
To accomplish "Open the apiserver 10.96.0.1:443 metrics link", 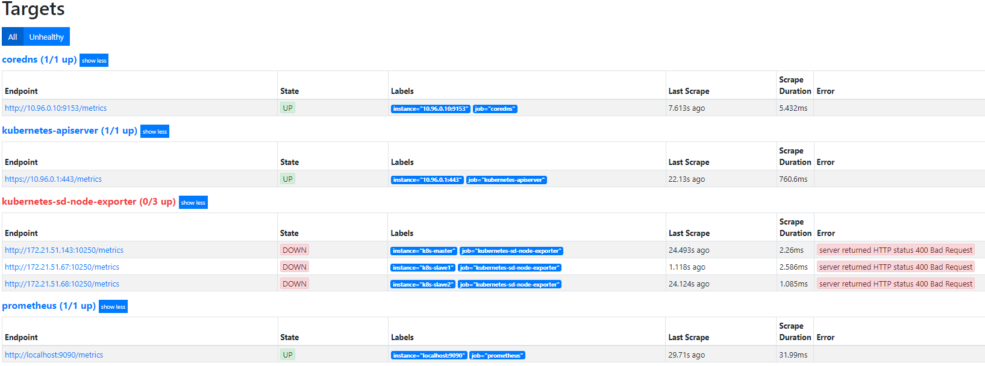I will tap(53, 179).
